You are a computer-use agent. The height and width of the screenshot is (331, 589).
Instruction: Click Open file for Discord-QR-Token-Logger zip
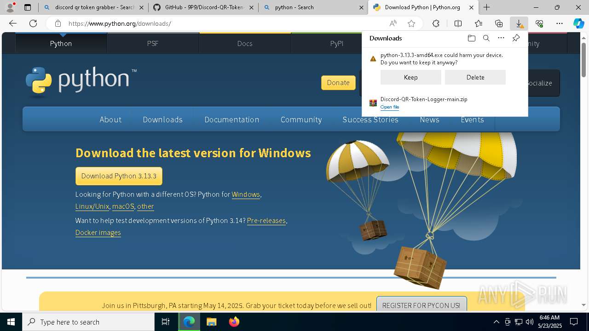(389, 107)
